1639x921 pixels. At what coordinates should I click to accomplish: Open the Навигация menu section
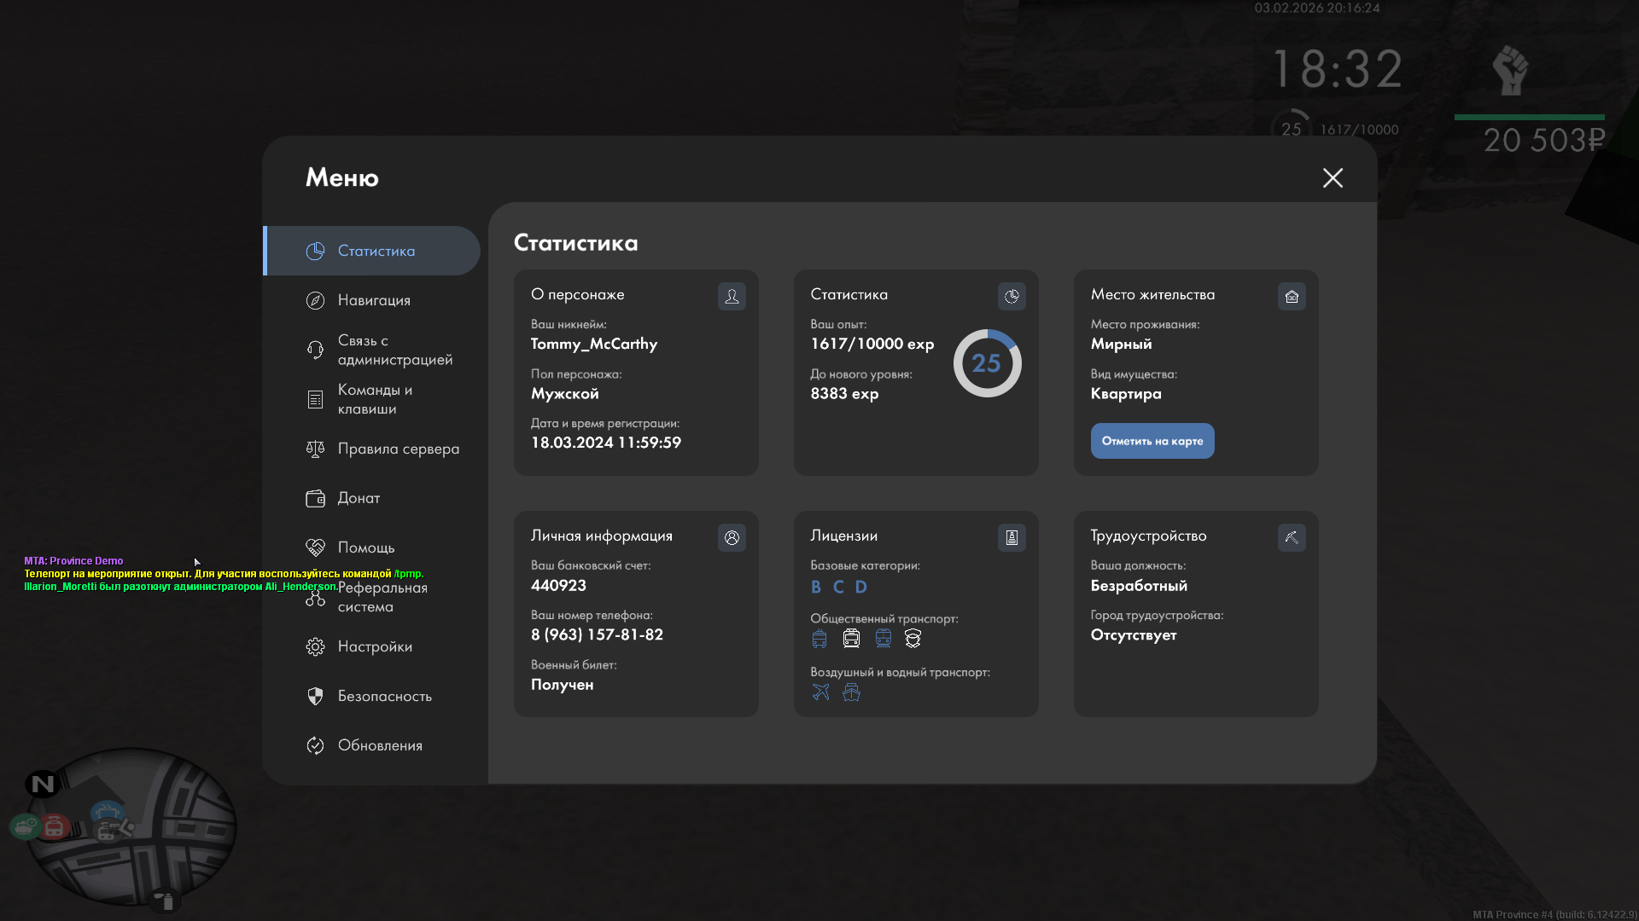pos(374,300)
